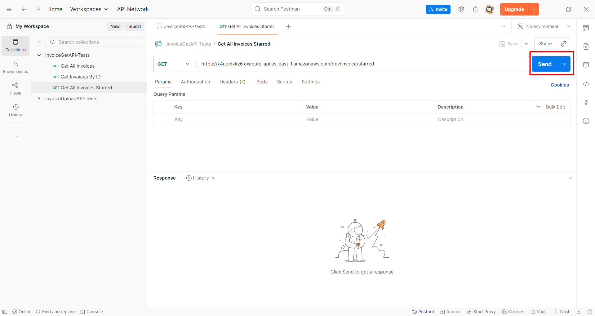Image resolution: width=595 pixels, height=316 pixels.
Task: Open the Runner from the status bar
Action: 450,312
